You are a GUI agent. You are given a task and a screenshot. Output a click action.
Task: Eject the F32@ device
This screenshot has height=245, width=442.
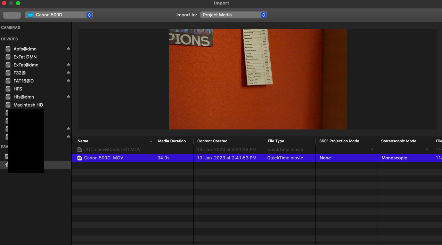(x=68, y=72)
